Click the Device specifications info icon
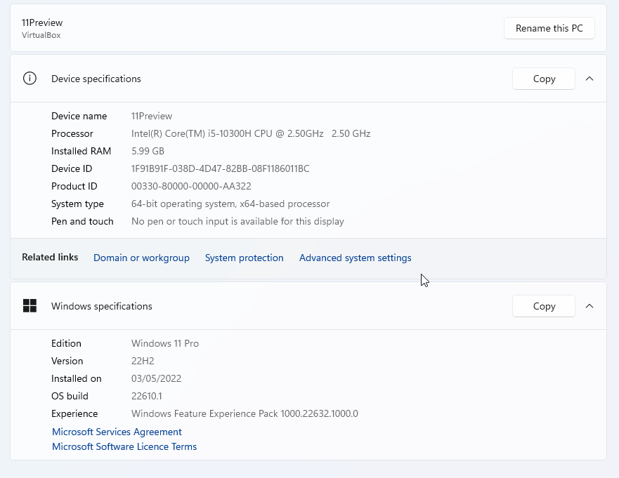The image size is (619, 478). pyautogui.click(x=30, y=79)
